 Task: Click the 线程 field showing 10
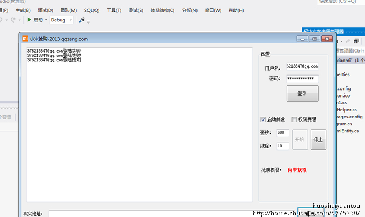coord(282,146)
